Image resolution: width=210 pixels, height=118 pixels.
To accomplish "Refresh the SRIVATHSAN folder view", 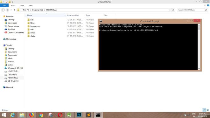I will [x=173, y=10].
